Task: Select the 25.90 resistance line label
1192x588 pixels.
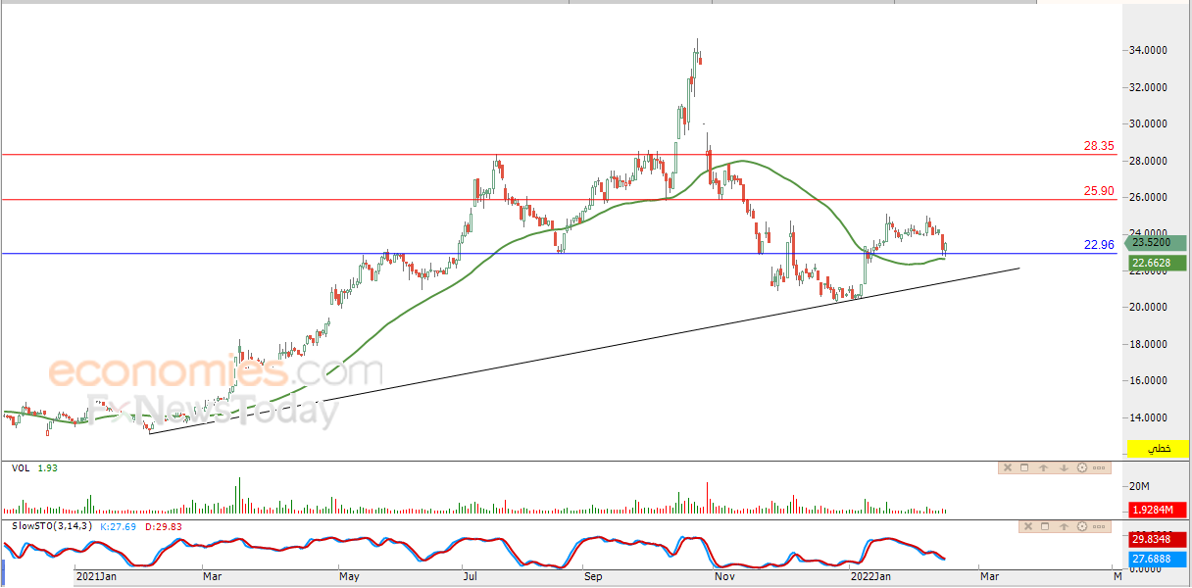Action: coord(1099,191)
